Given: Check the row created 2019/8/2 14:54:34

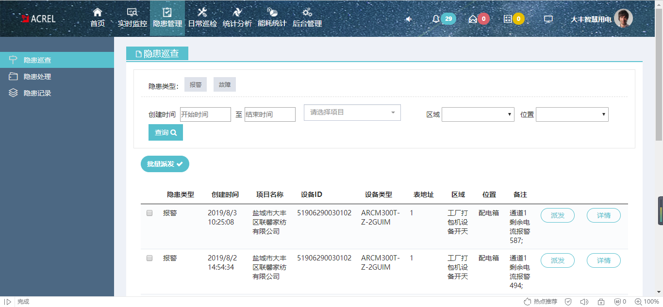Looking at the screenshot, I should click(149, 258).
